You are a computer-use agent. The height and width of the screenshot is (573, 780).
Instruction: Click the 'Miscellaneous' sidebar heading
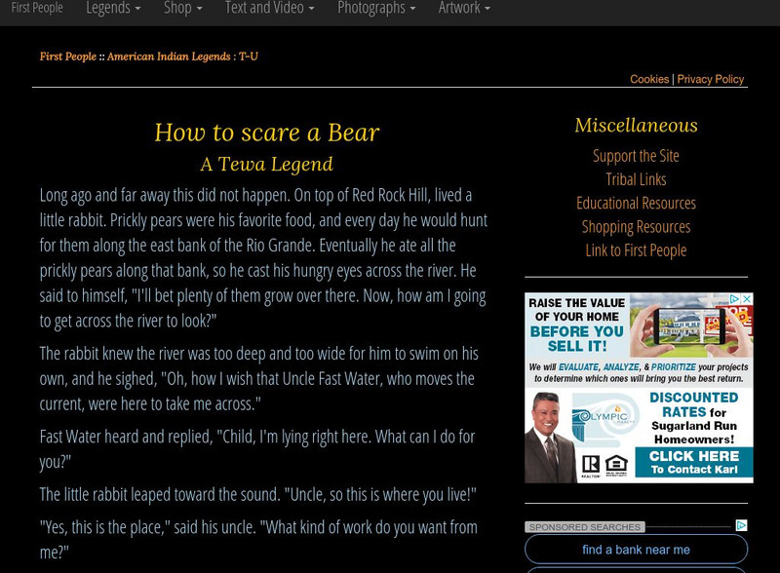[x=636, y=126]
